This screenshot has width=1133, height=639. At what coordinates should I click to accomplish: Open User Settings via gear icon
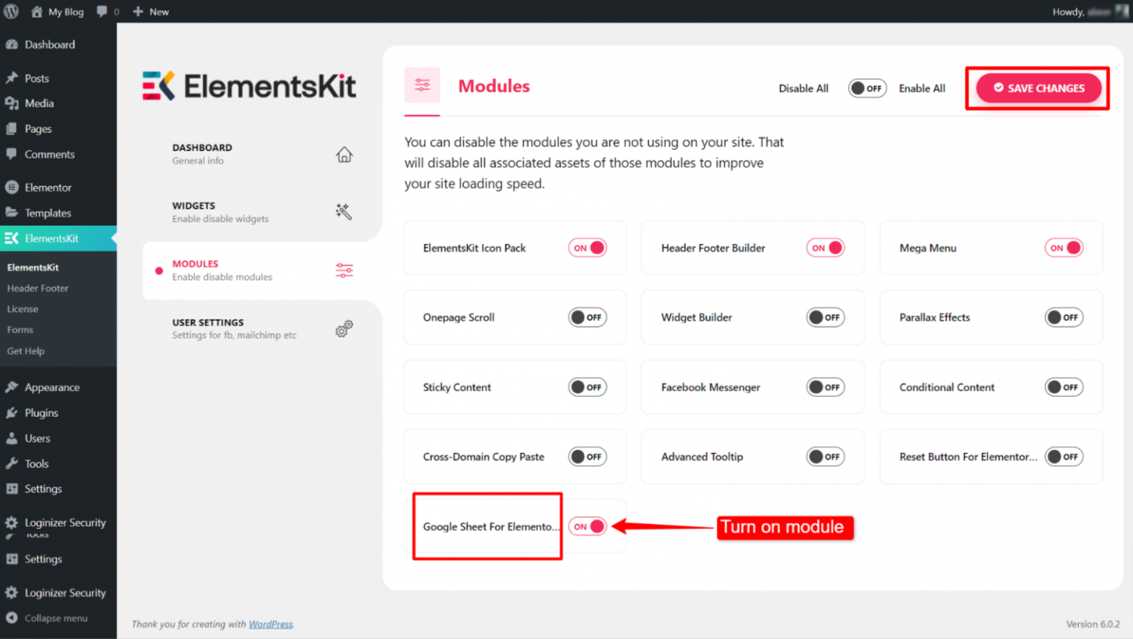point(343,328)
